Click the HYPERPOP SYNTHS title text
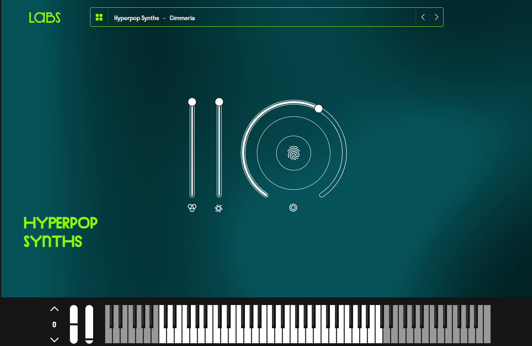This screenshot has width=532, height=346. point(60,232)
